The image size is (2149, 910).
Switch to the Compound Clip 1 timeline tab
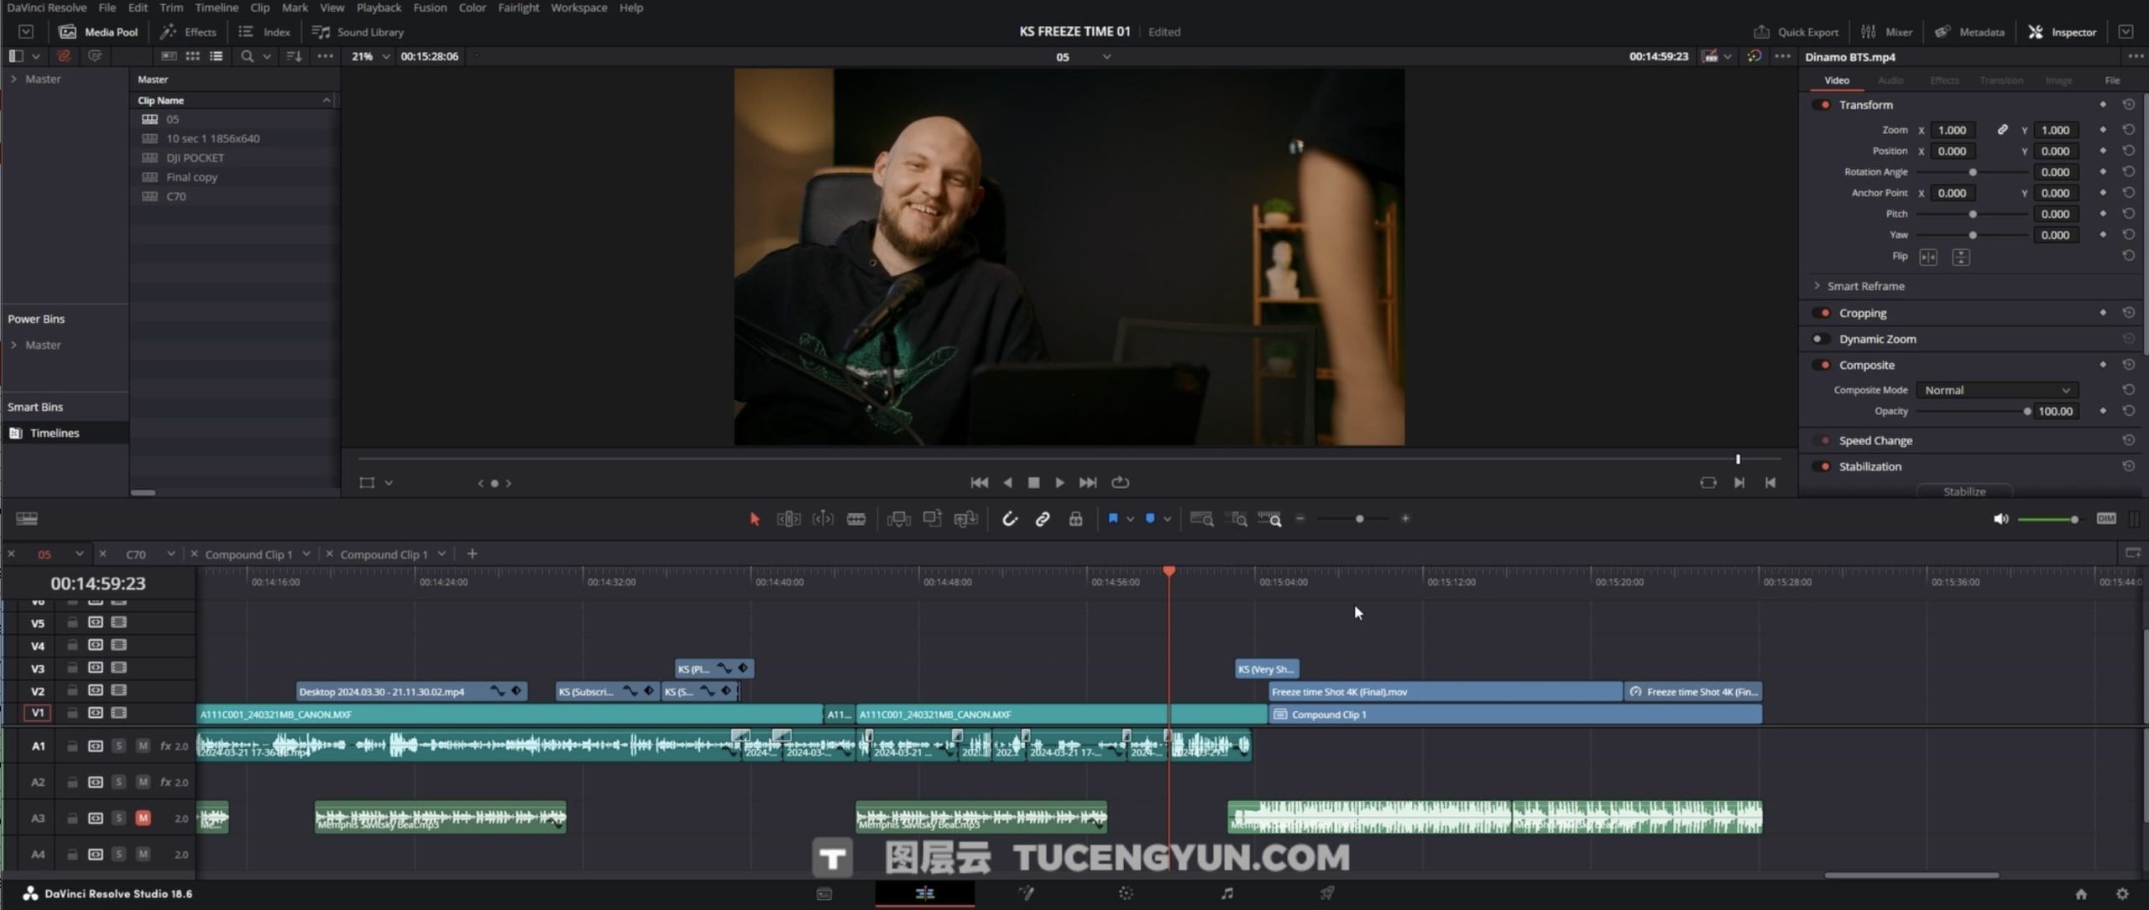(x=248, y=554)
